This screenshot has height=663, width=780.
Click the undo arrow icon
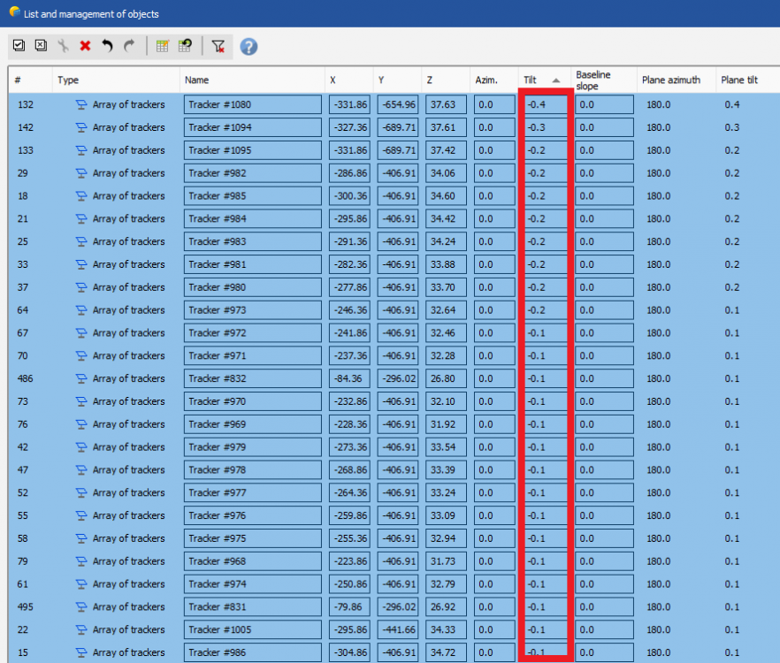pos(107,46)
